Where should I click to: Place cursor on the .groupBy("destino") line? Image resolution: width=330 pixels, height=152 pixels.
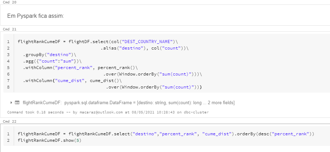49,55
